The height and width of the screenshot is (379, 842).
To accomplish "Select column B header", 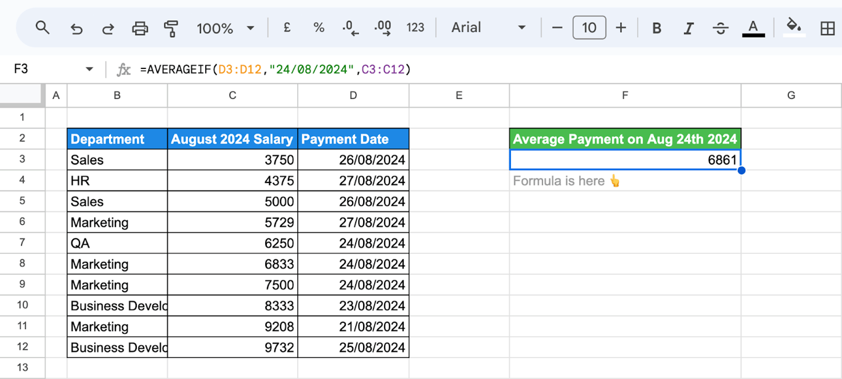I will 117,95.
